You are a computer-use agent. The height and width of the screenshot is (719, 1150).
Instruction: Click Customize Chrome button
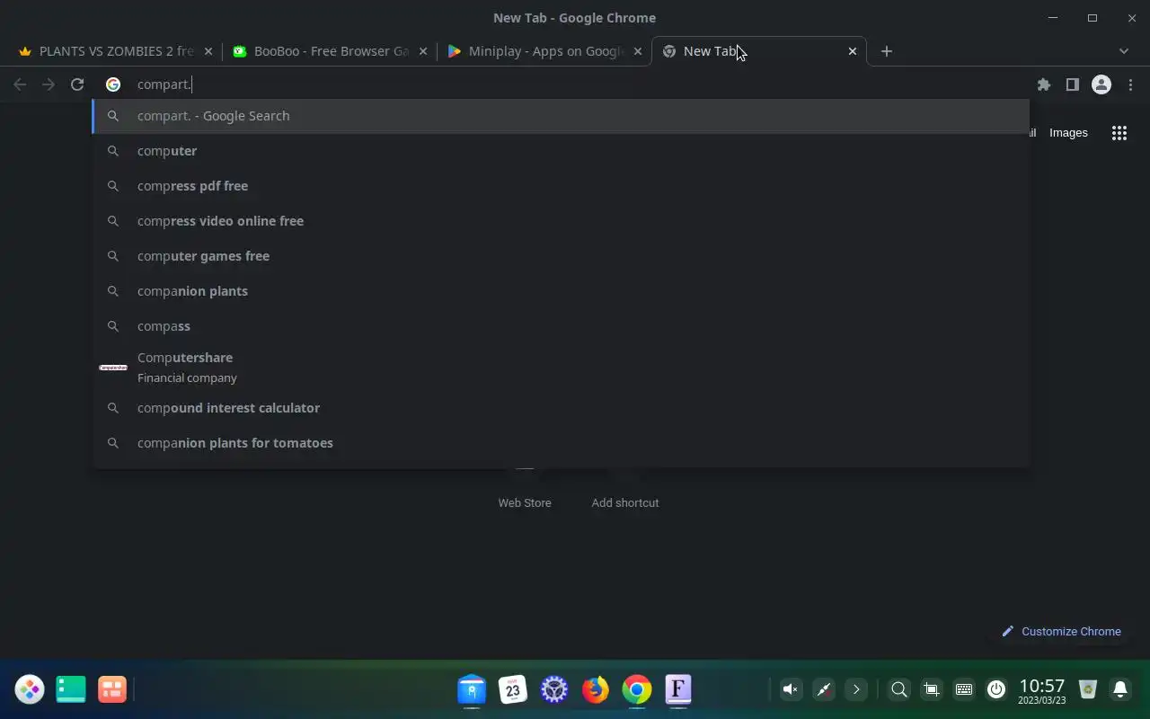click(1062, 632)
